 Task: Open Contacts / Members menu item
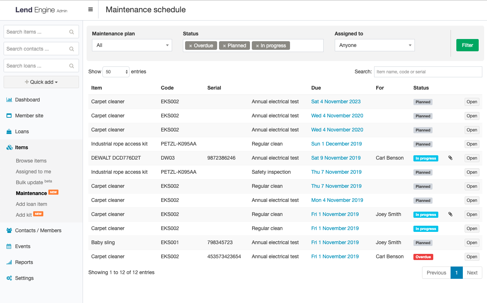click(34, 230)
